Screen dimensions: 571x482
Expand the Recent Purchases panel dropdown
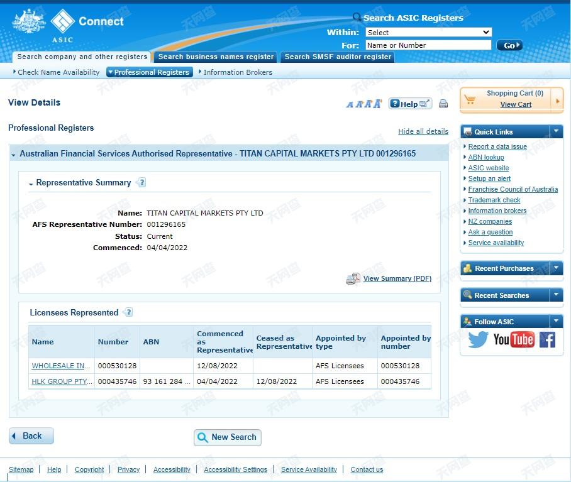556,268
